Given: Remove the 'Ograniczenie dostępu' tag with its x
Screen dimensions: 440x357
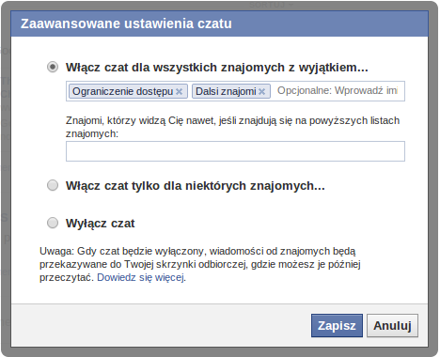Looking at the screenshot, I should click(x=179, y=91).
